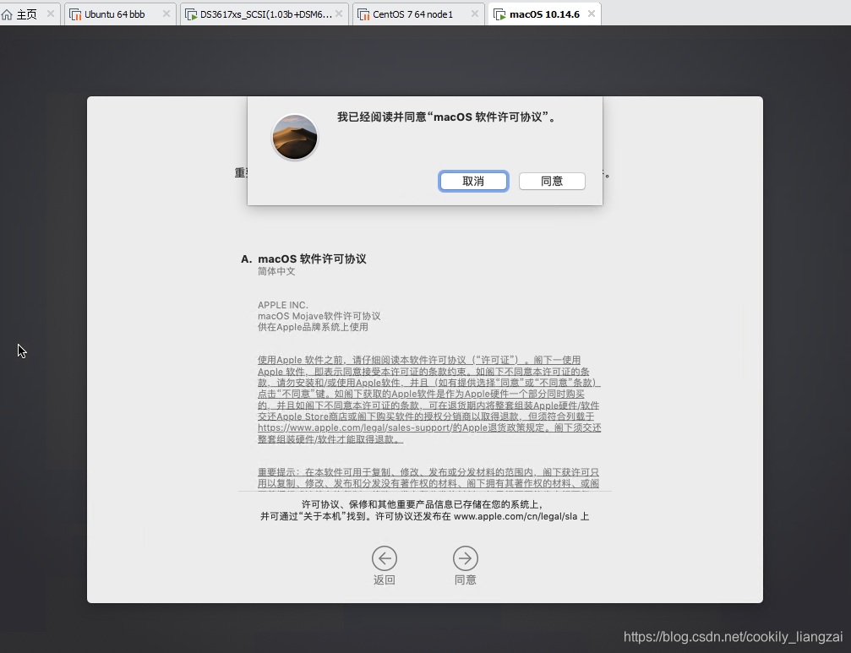Close the CentOS 7 64 node1 tab
Viewport: 851px width, 653px height.
pos(475,14)
